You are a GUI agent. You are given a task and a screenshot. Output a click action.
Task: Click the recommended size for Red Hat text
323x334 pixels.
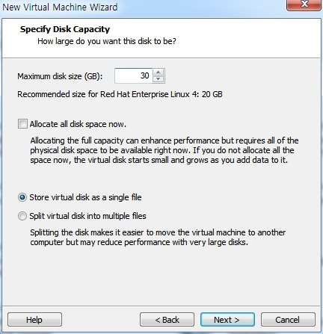click(x=120, y=94)
